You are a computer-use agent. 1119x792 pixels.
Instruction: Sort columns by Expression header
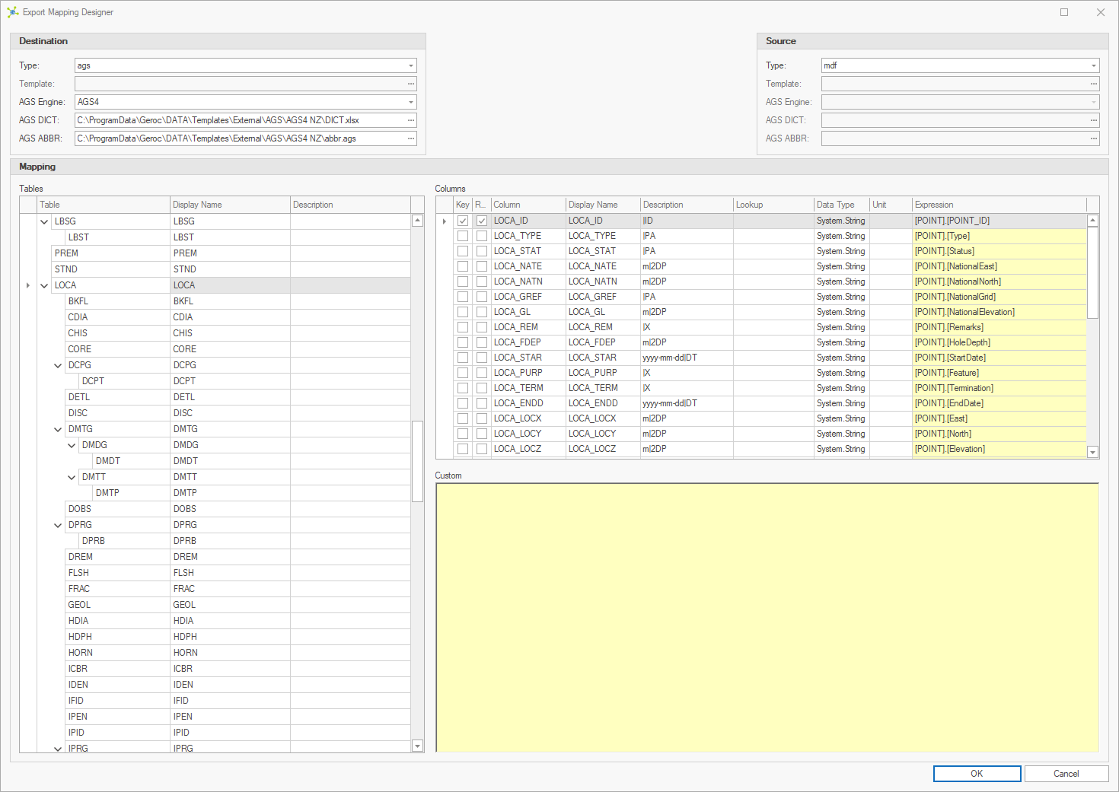(x=999, y=205)
